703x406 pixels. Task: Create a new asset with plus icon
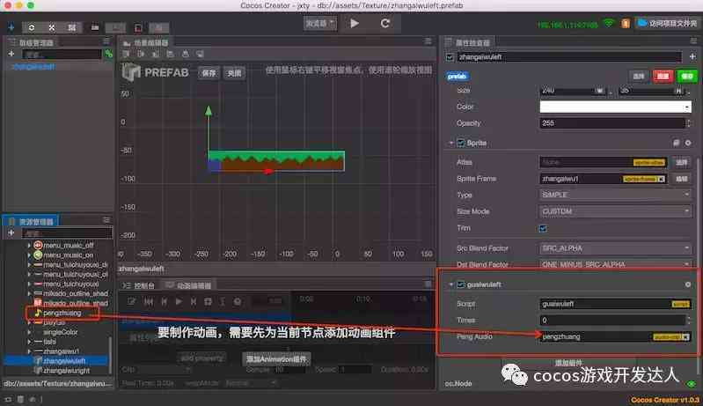tap(11, 233)
